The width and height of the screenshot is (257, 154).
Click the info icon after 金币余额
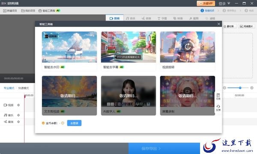pyautogui.click(x=63, y=123)
